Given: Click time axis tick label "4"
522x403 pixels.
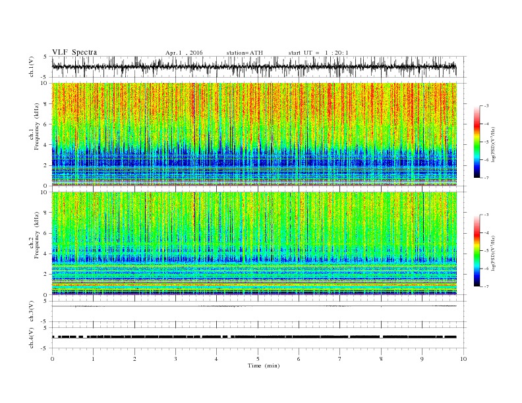Looking at the screenshot, I should 216,359.
